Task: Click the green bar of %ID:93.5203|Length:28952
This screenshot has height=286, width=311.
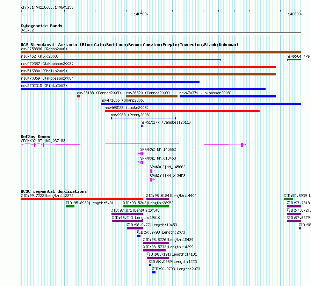Action: pos(146,206)
